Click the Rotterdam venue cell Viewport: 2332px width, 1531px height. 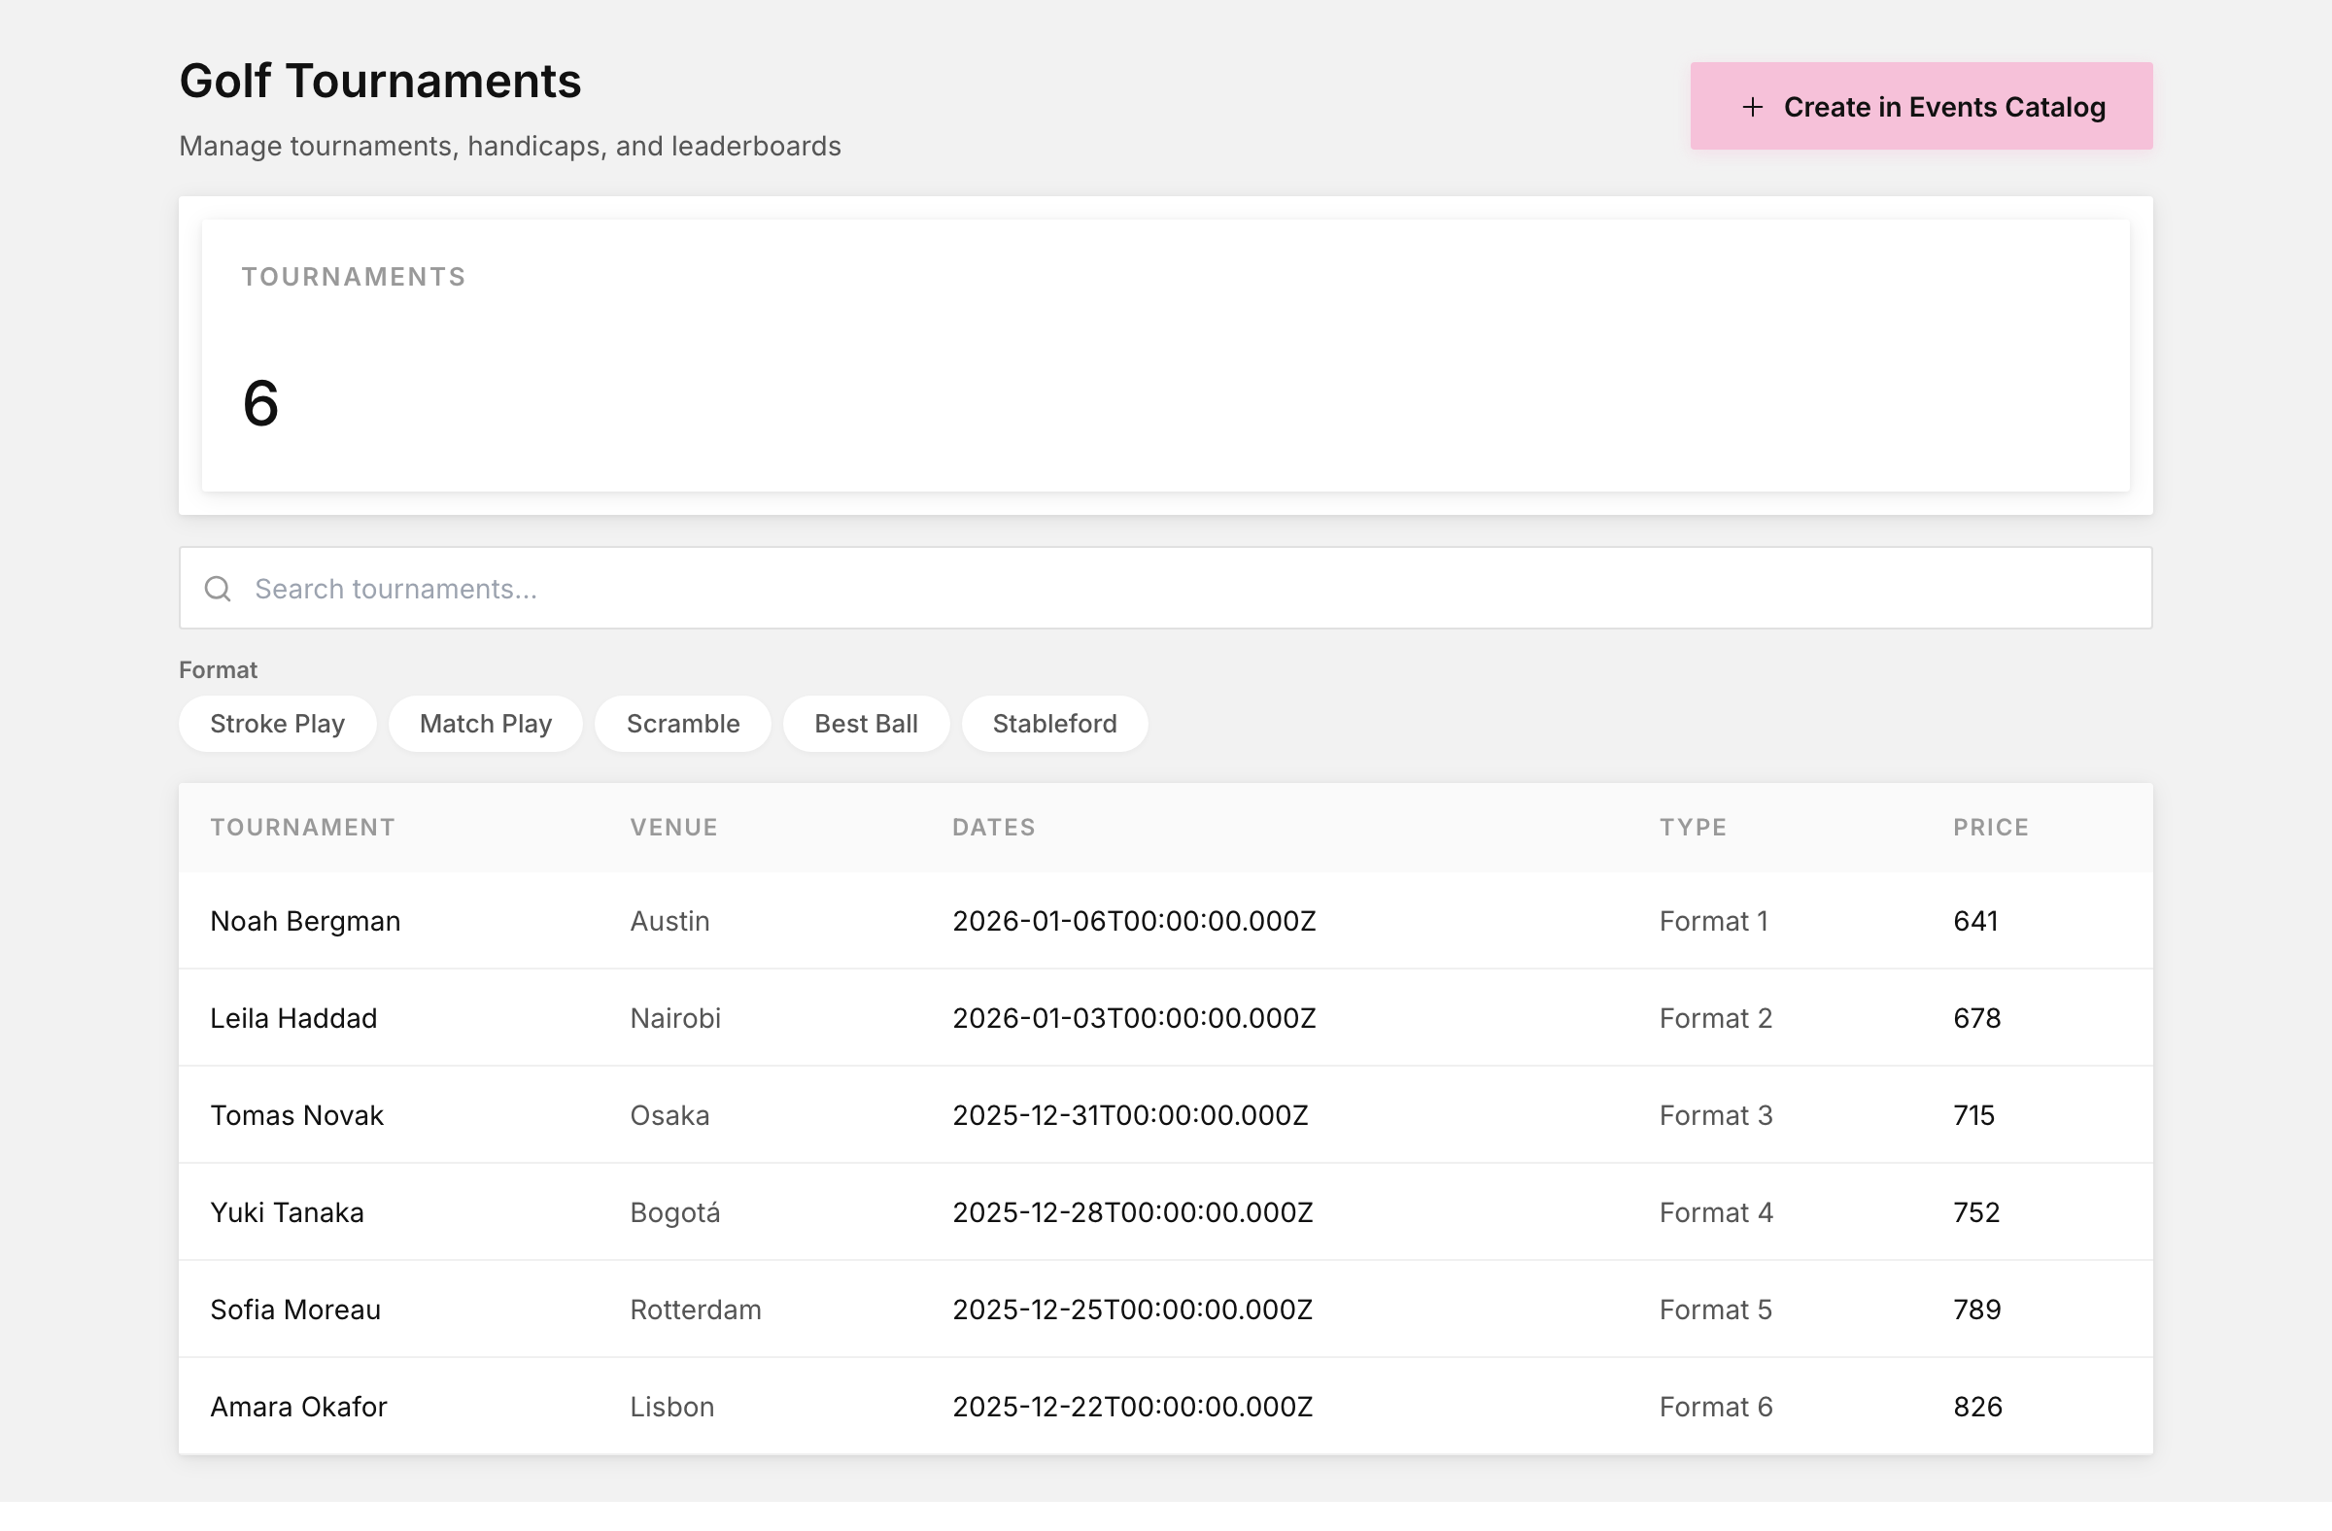pyautogui.click(x=696, y=1309)
